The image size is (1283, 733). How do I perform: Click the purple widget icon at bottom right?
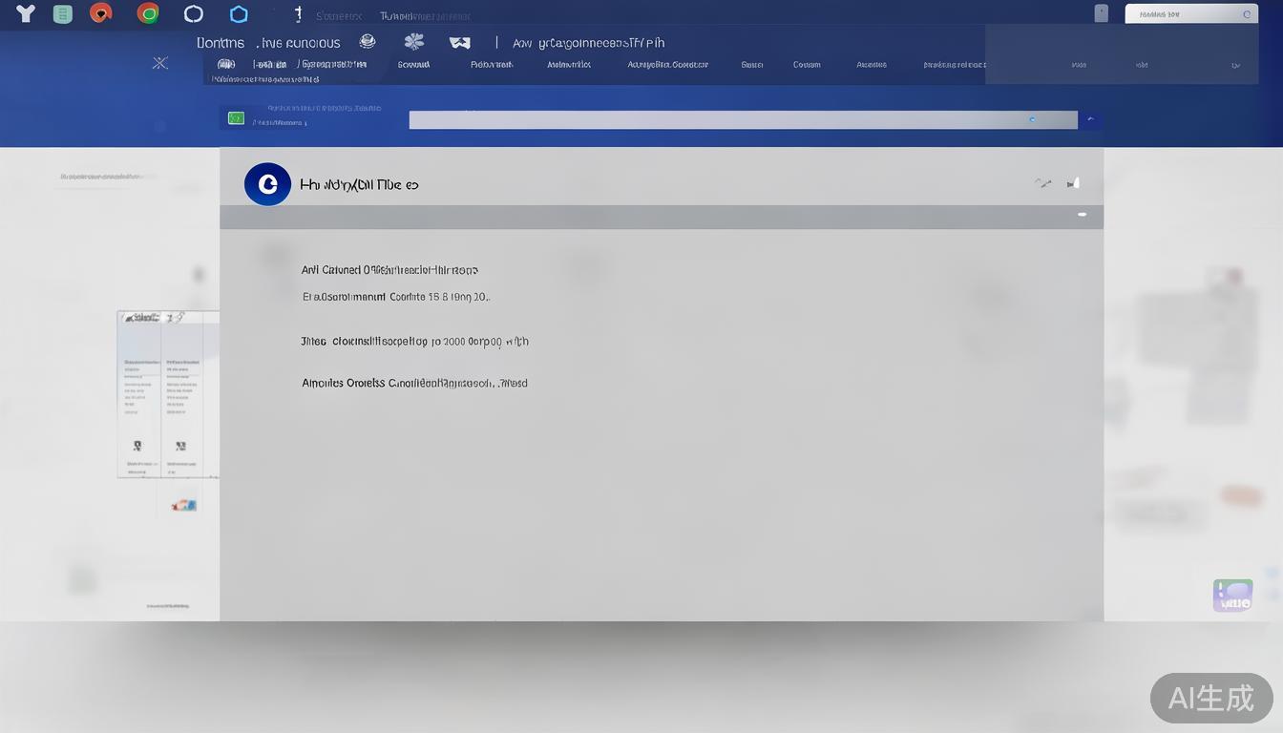[1232, 596]
